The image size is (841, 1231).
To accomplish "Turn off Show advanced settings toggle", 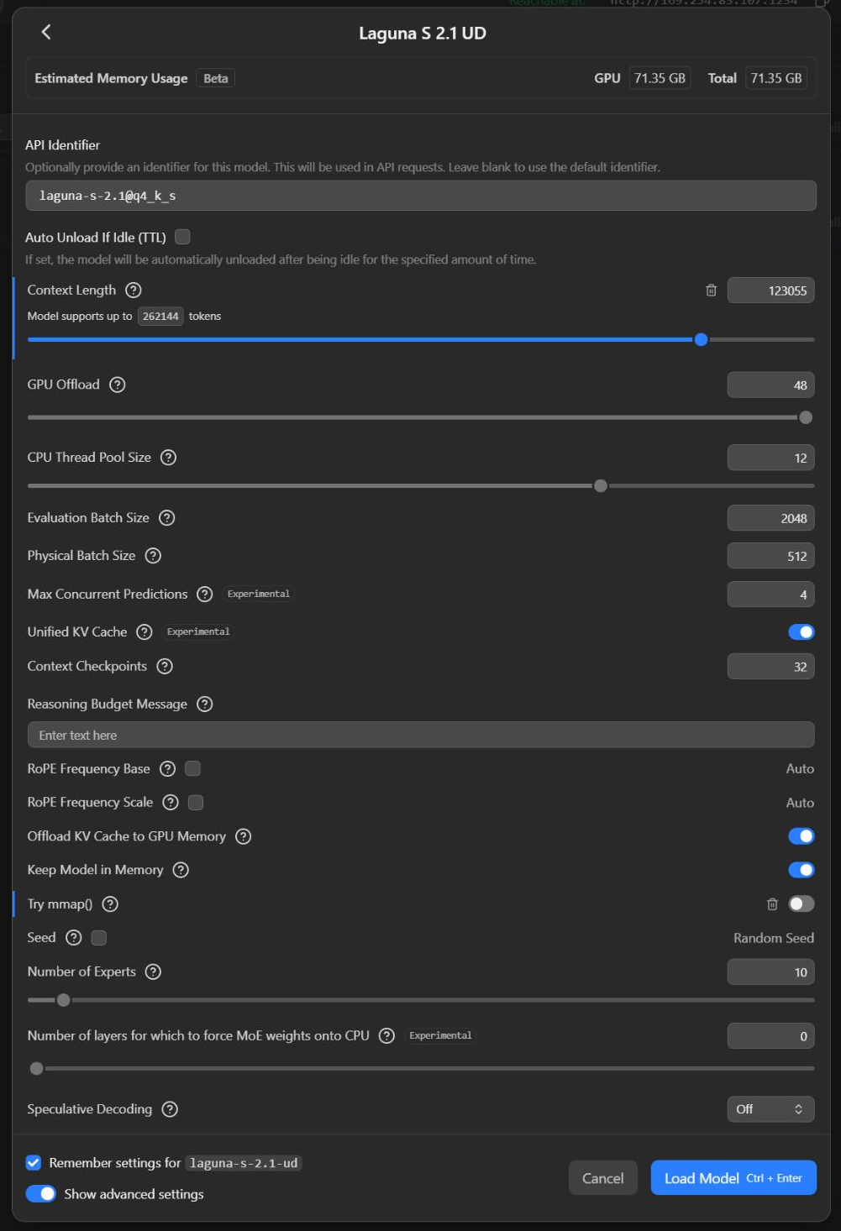I will pos(40,1194).
